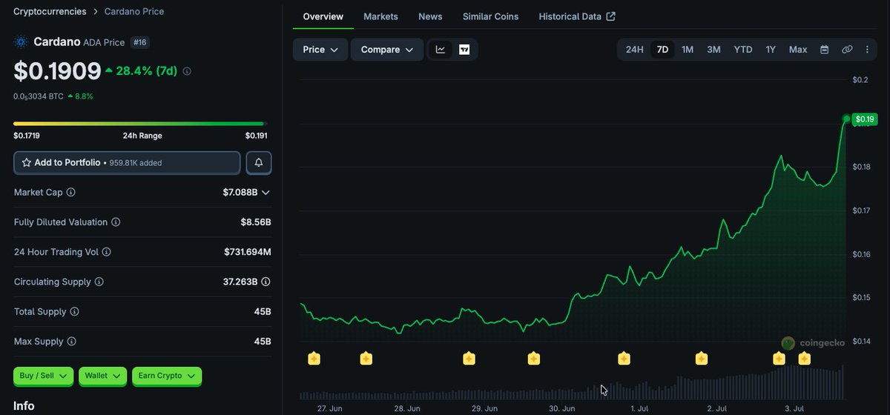This screenshot has height=415, width=890.
Task: Click the 0.0₅3034 BTC price text
Action: coord(39,96)
